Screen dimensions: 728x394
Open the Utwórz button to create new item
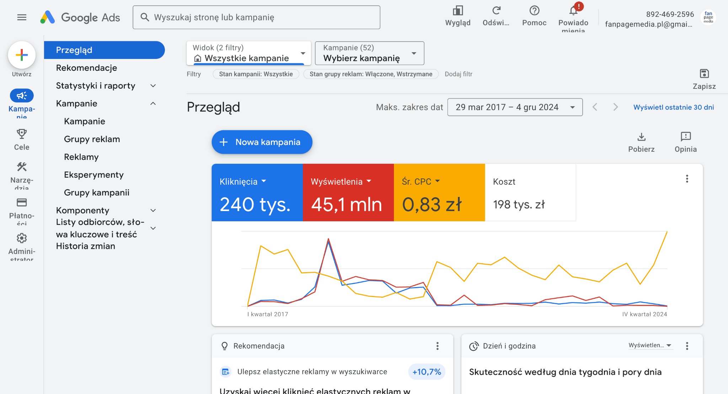[x=22, y=55]
